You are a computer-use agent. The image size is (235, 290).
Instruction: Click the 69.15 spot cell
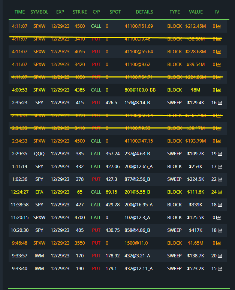(111, 192)
